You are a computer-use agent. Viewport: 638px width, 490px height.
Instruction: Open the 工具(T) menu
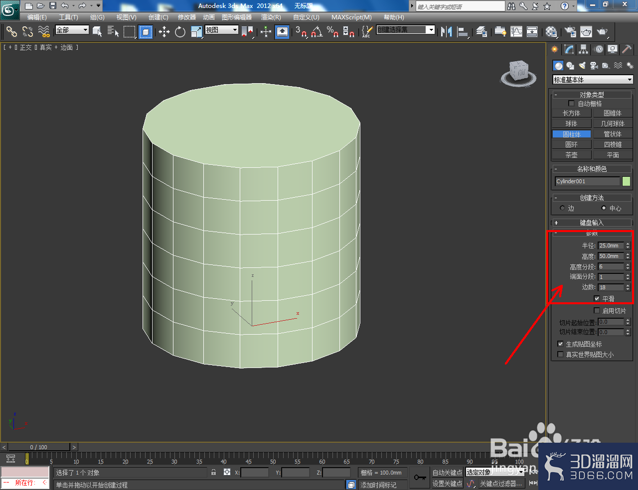click(68, 17)
